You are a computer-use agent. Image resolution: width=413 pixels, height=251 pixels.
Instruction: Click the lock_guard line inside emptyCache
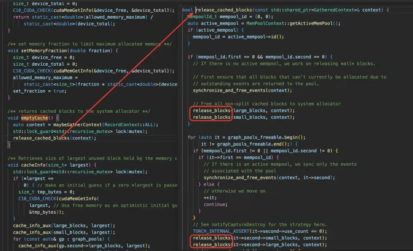point(80,131)
